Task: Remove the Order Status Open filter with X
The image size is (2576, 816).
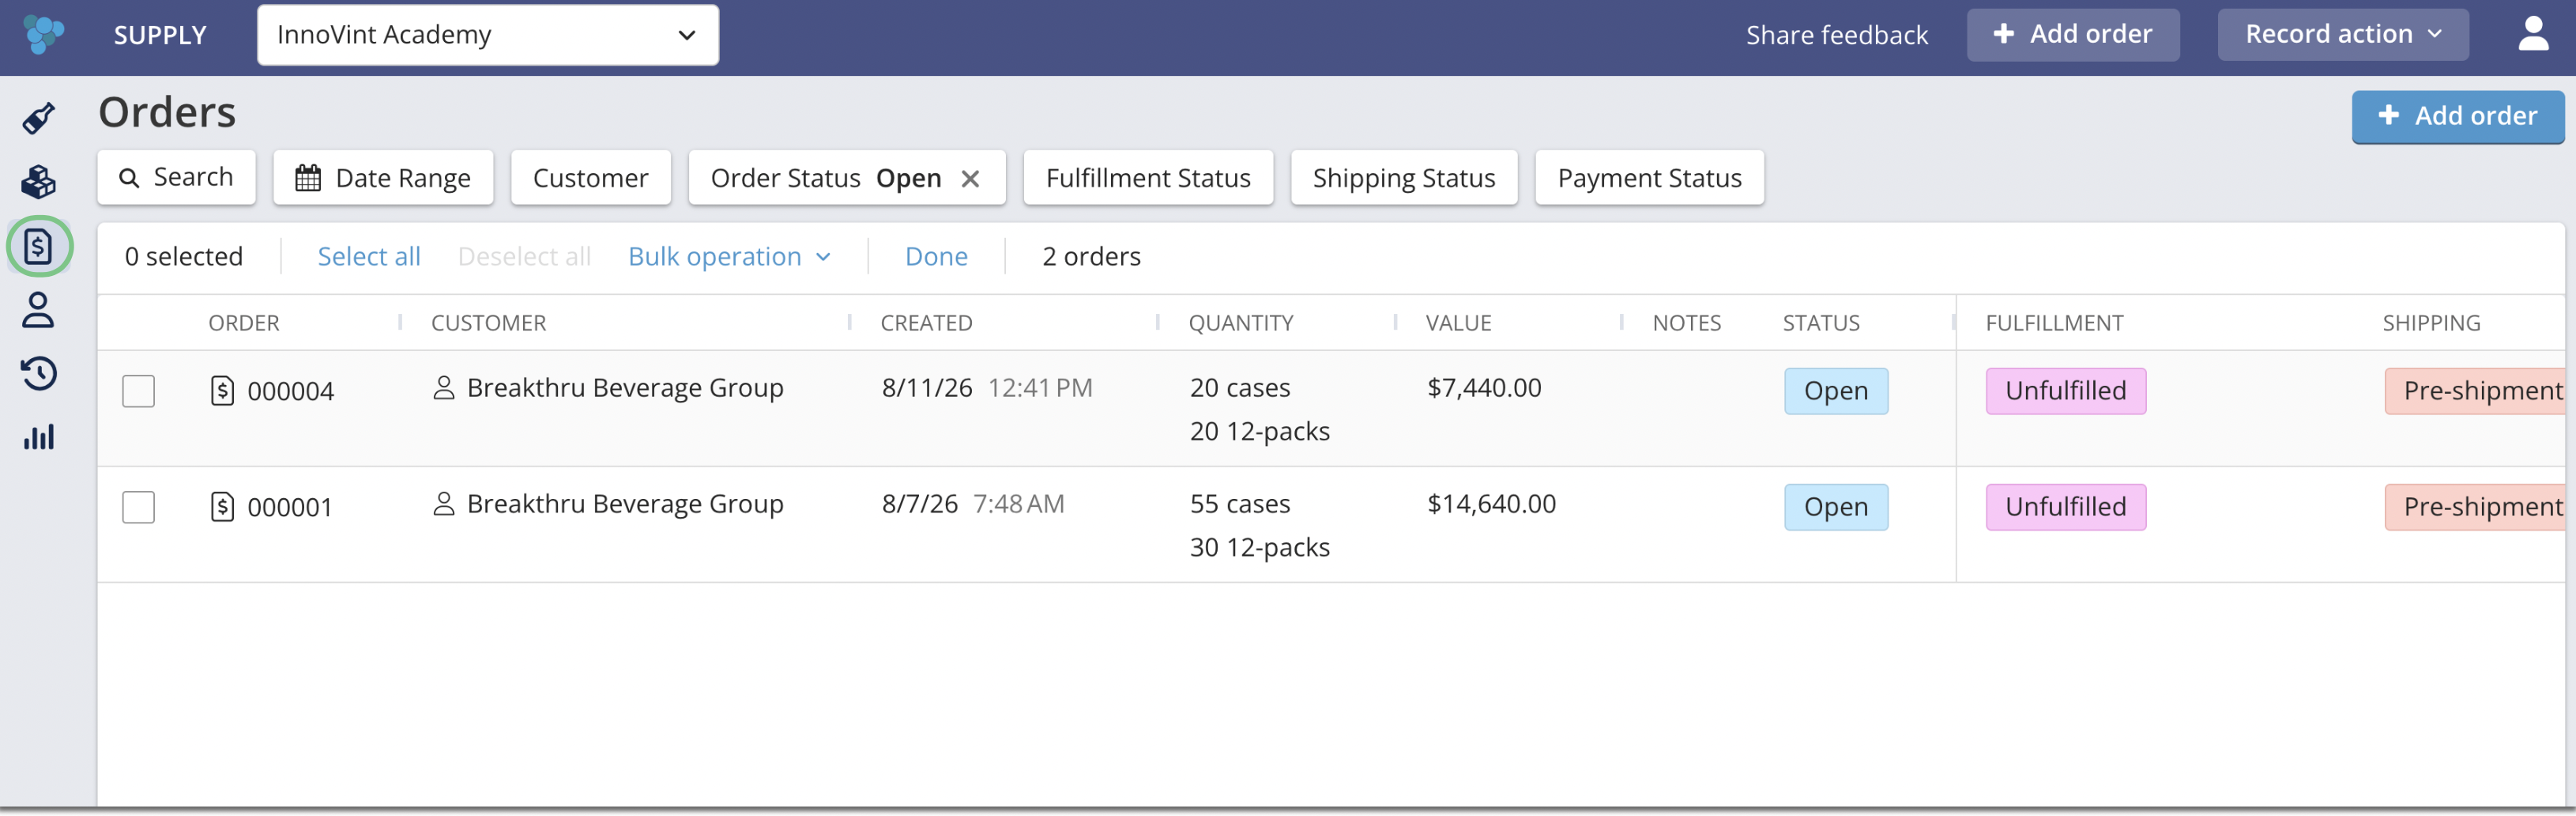Action: (x=970, y=178)
